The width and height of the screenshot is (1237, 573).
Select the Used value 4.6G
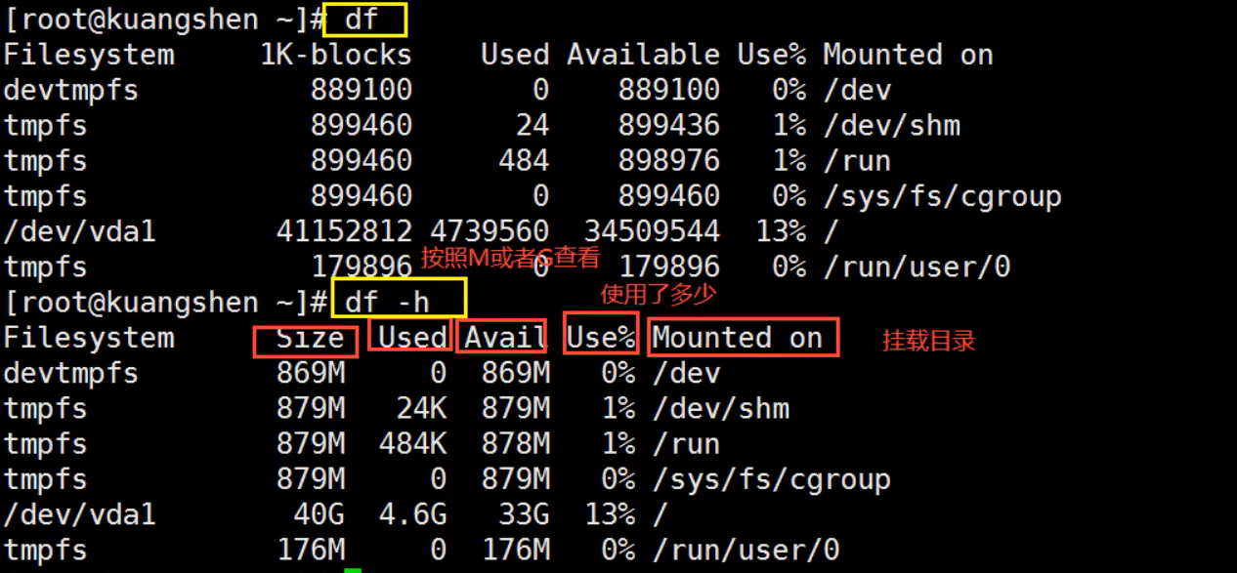point(413,514)
